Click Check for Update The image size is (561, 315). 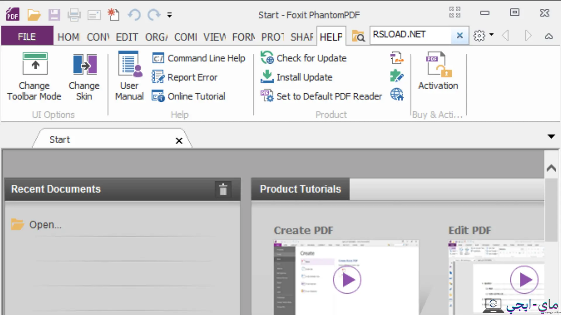click(x=304, y=58)
